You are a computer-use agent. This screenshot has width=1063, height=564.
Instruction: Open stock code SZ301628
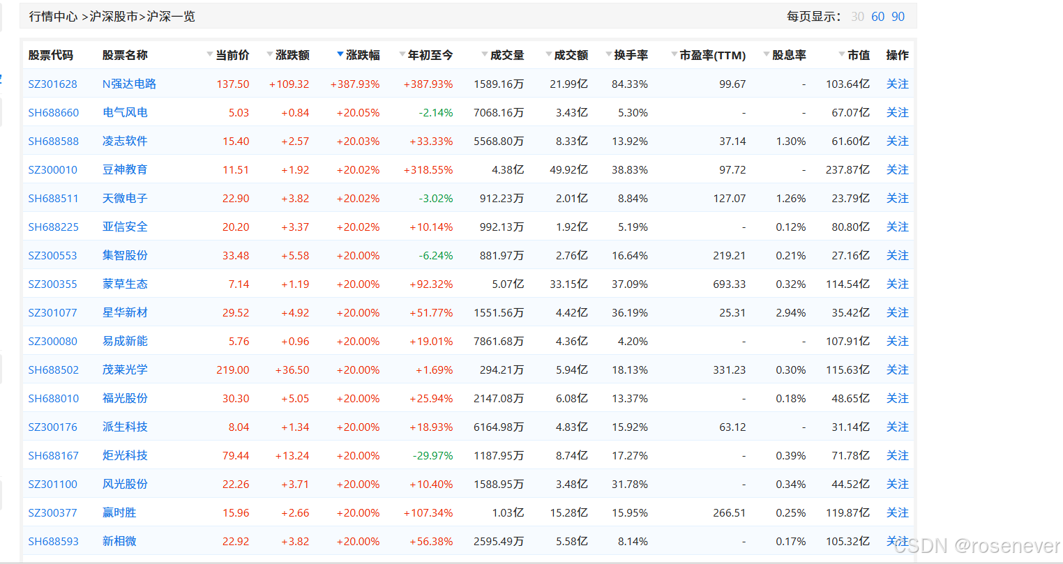point(53,83)
